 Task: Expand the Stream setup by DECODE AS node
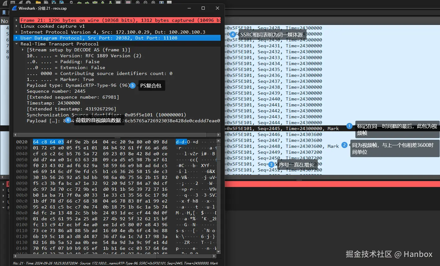(23, 50)
